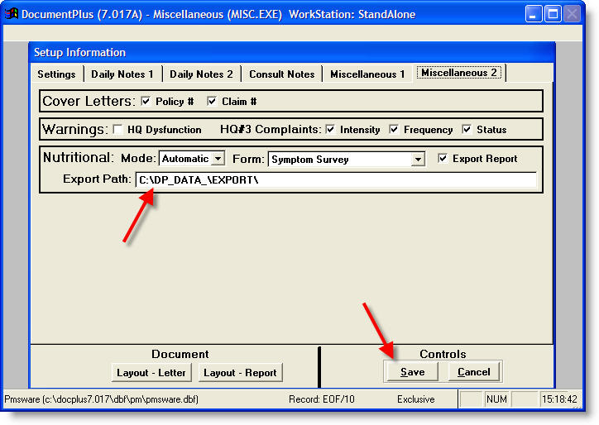
Task: Click the Pmsware database path in status bar
Action: tap(101, 399)
